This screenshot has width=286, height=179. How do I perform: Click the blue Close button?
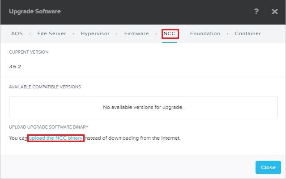[x=268, y=167]
